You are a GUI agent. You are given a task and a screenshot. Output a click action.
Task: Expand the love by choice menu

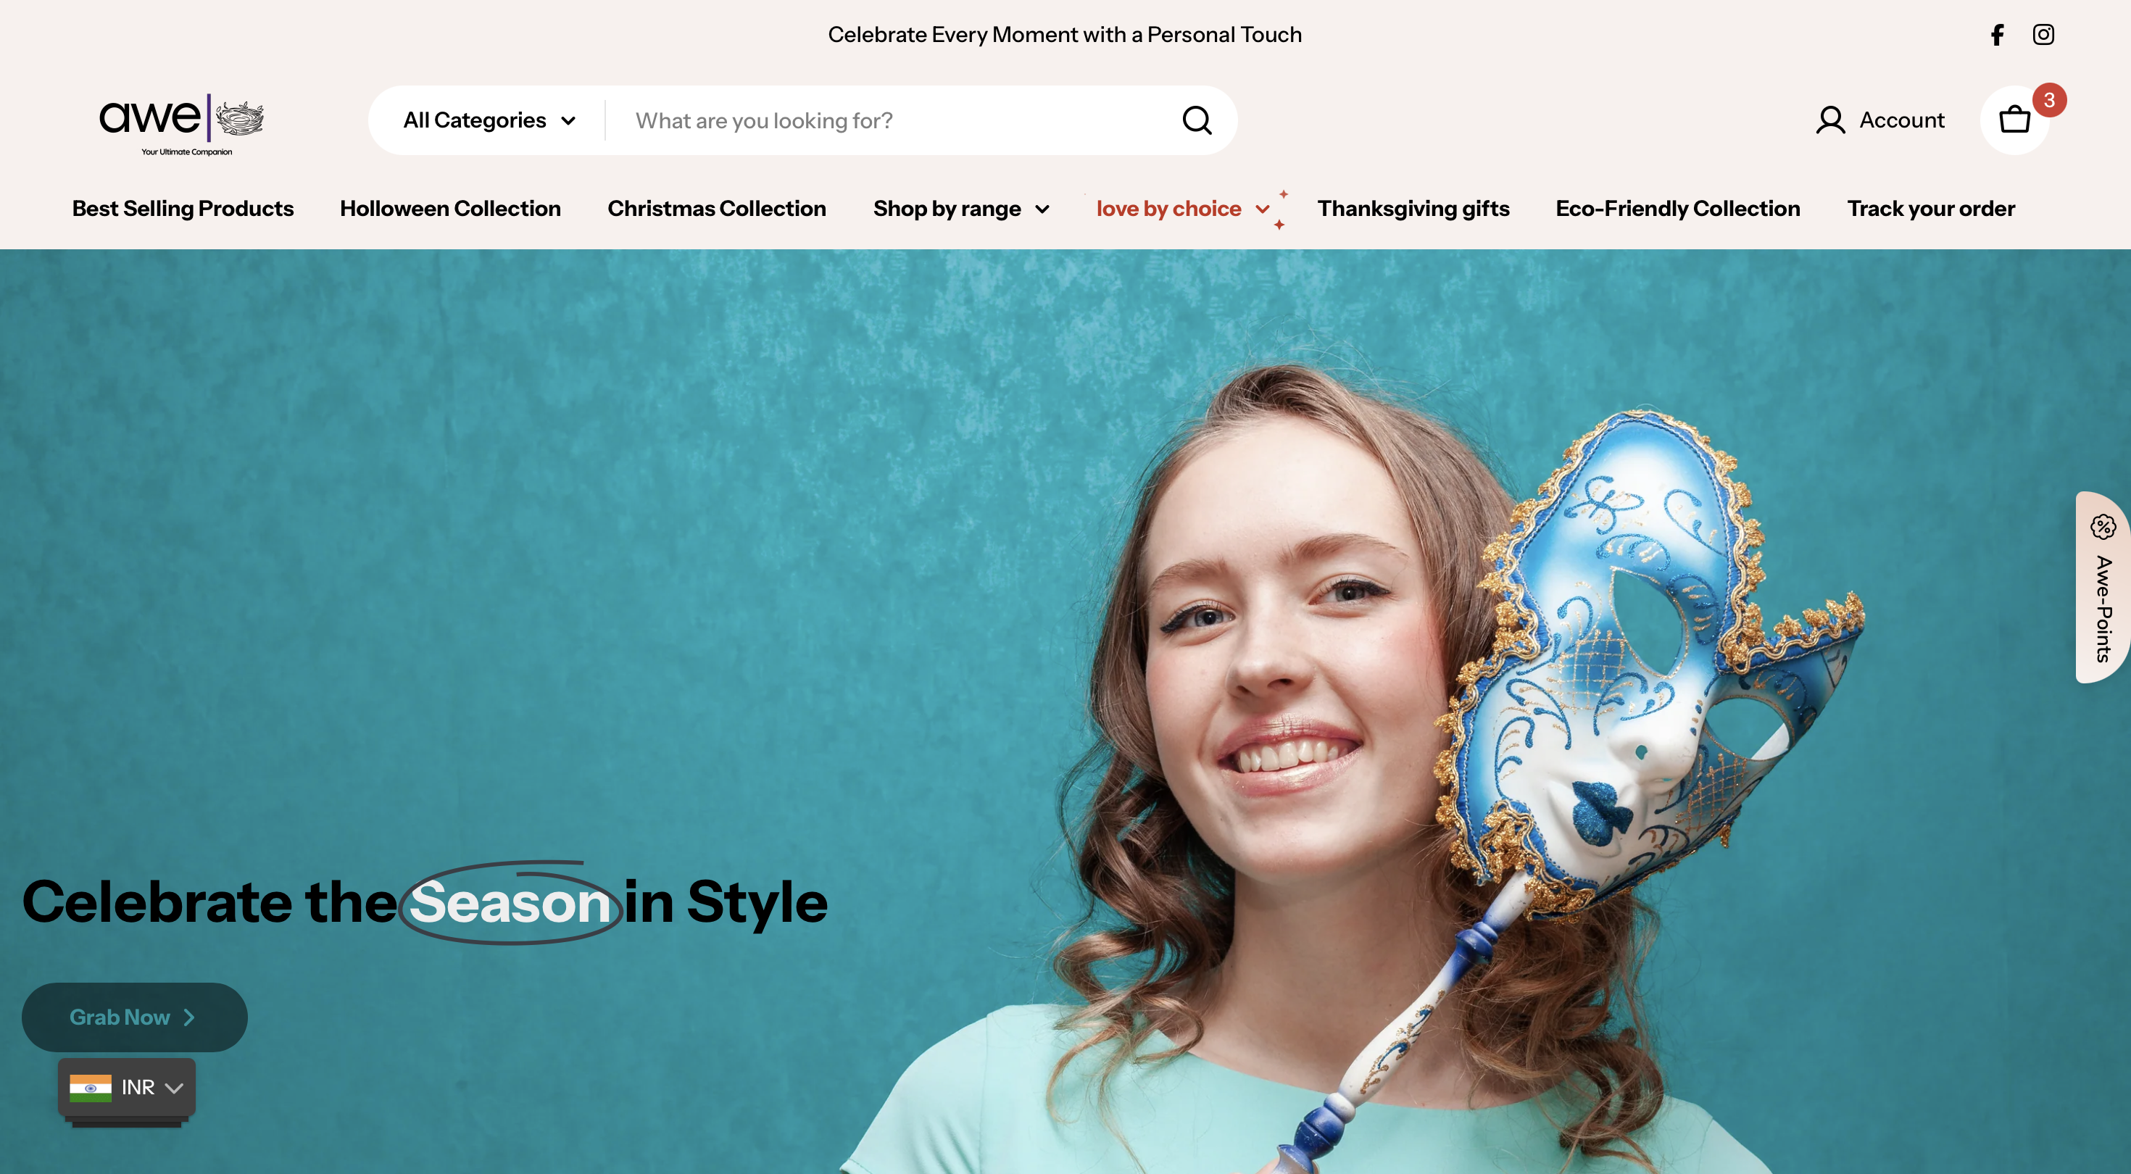click(1183, 209)
